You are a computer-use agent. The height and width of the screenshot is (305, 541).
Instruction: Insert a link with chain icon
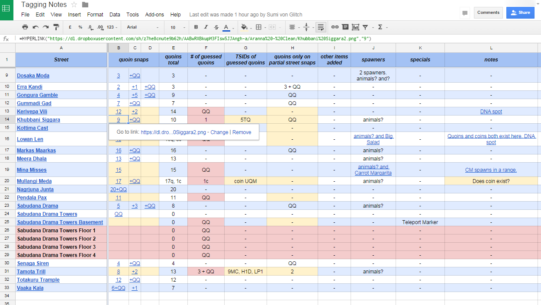pos(335,27)
